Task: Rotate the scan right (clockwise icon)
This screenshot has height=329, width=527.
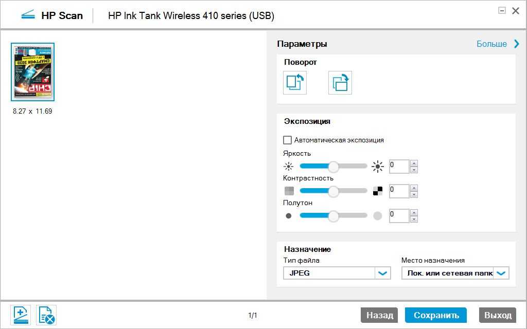Action: (340, 83)
